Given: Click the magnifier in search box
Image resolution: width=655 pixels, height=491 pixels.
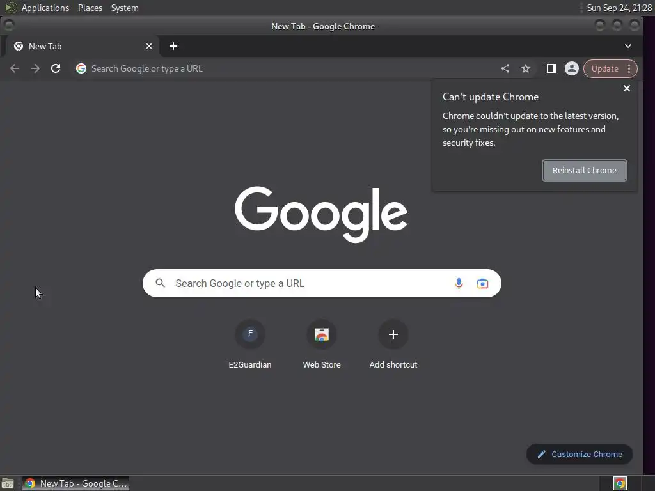Looking at the screenshot, I should (x=161, y=283).
